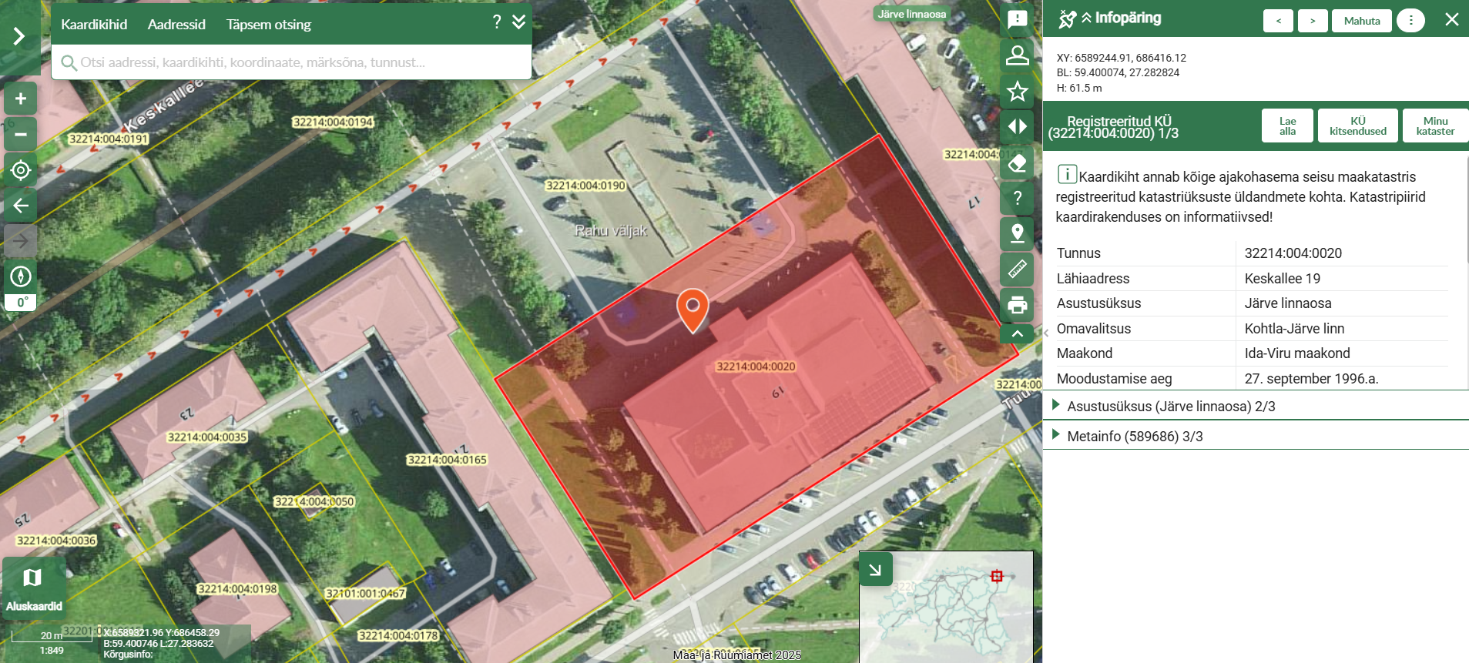Open the Kaardikihid tab

[x=94, y=25]
